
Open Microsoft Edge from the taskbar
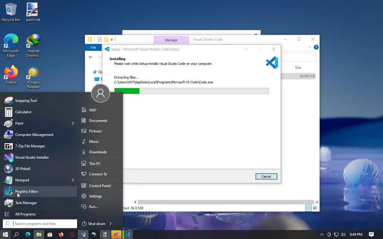pos(28,235)
